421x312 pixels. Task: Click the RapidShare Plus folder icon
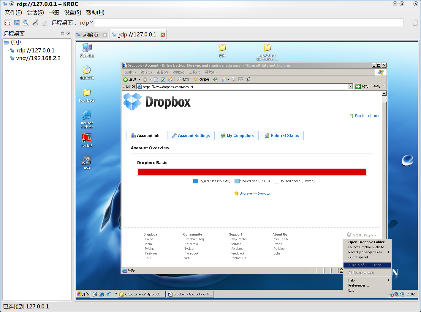coord(267,52)
